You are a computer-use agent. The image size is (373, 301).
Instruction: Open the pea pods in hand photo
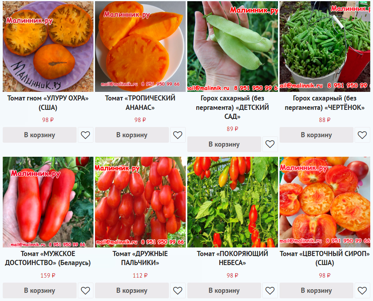233,47
